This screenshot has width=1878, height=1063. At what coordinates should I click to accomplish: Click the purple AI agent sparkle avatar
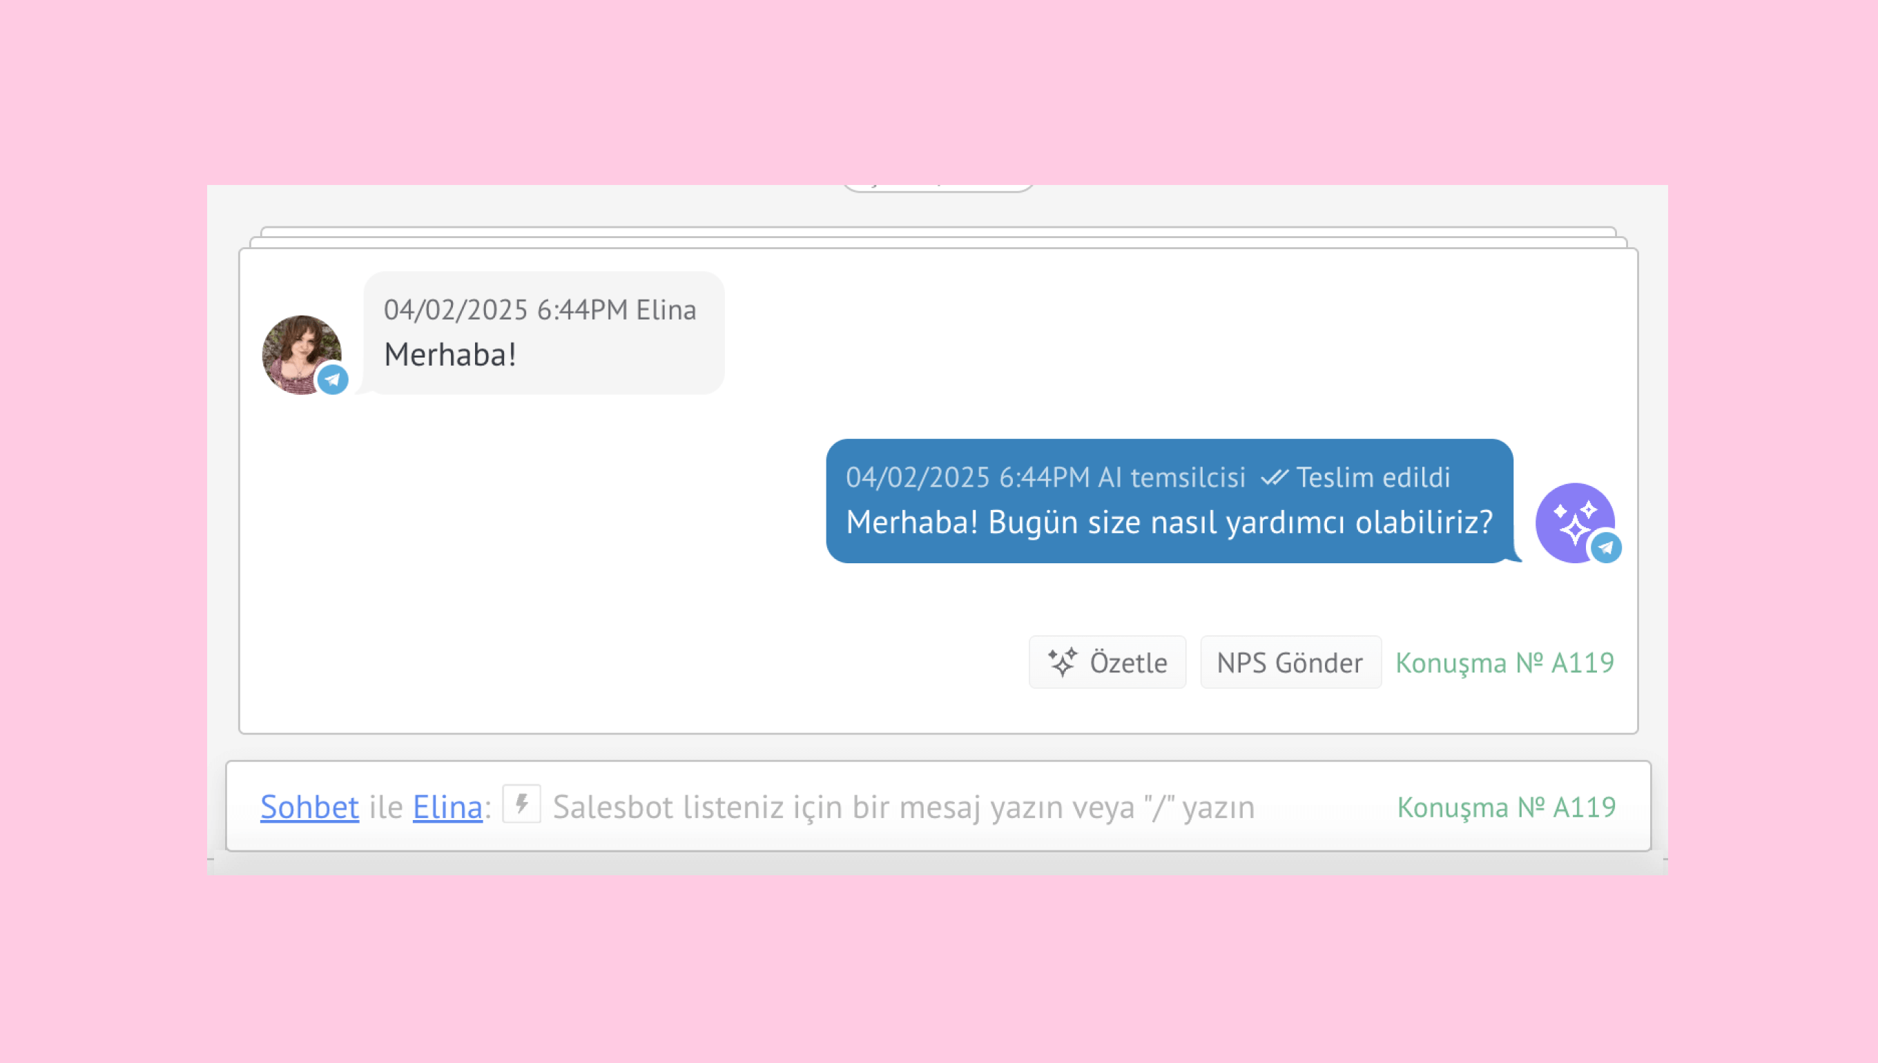1570,518
